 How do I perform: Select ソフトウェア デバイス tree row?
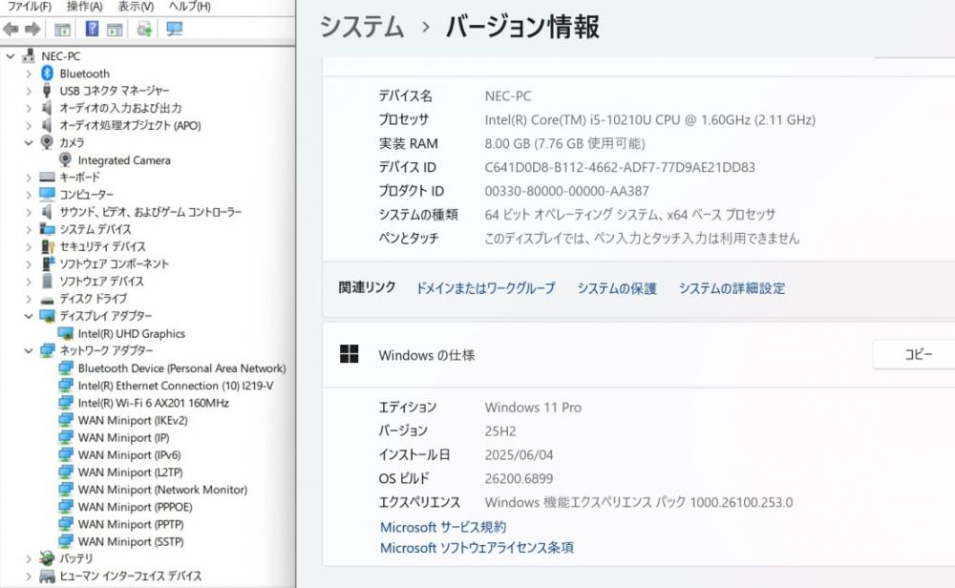point(101,282)
